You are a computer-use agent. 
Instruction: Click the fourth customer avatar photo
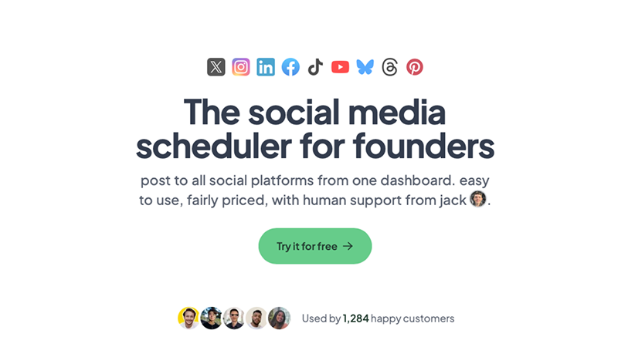click(256, 318)
